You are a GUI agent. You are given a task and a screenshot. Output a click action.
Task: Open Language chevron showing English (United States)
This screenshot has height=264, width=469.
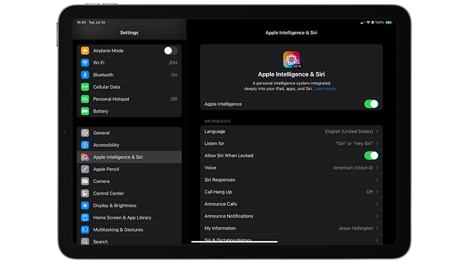[x=377, y=131]
